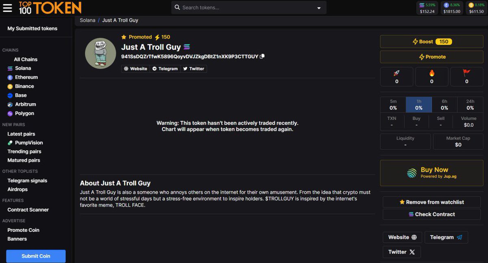Select Base chain in sidebar
488x263 pixels.
click(17, 95)
